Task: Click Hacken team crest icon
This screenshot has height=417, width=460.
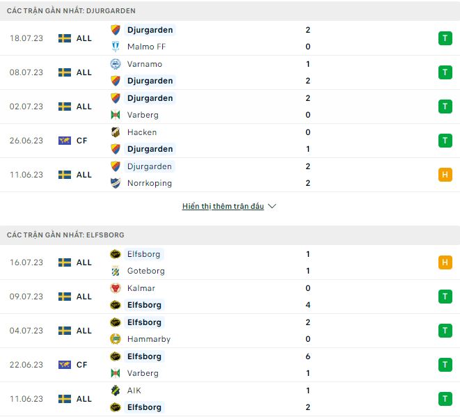Action: point(116,132)
